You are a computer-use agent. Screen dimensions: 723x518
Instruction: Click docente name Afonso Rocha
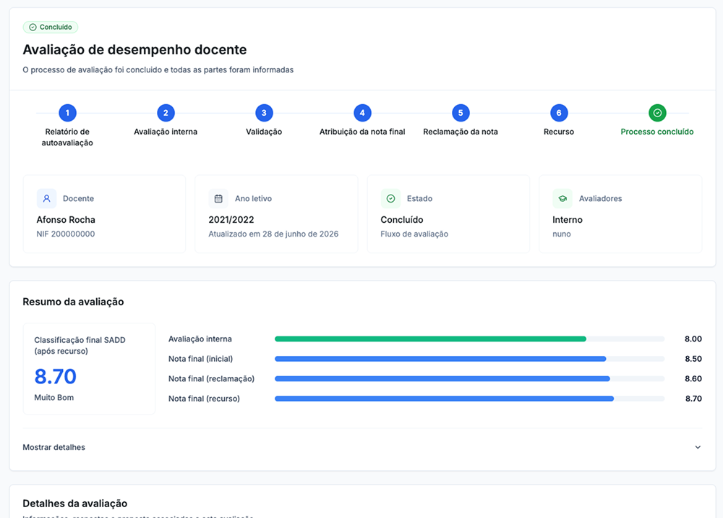(x=66, y=219)
